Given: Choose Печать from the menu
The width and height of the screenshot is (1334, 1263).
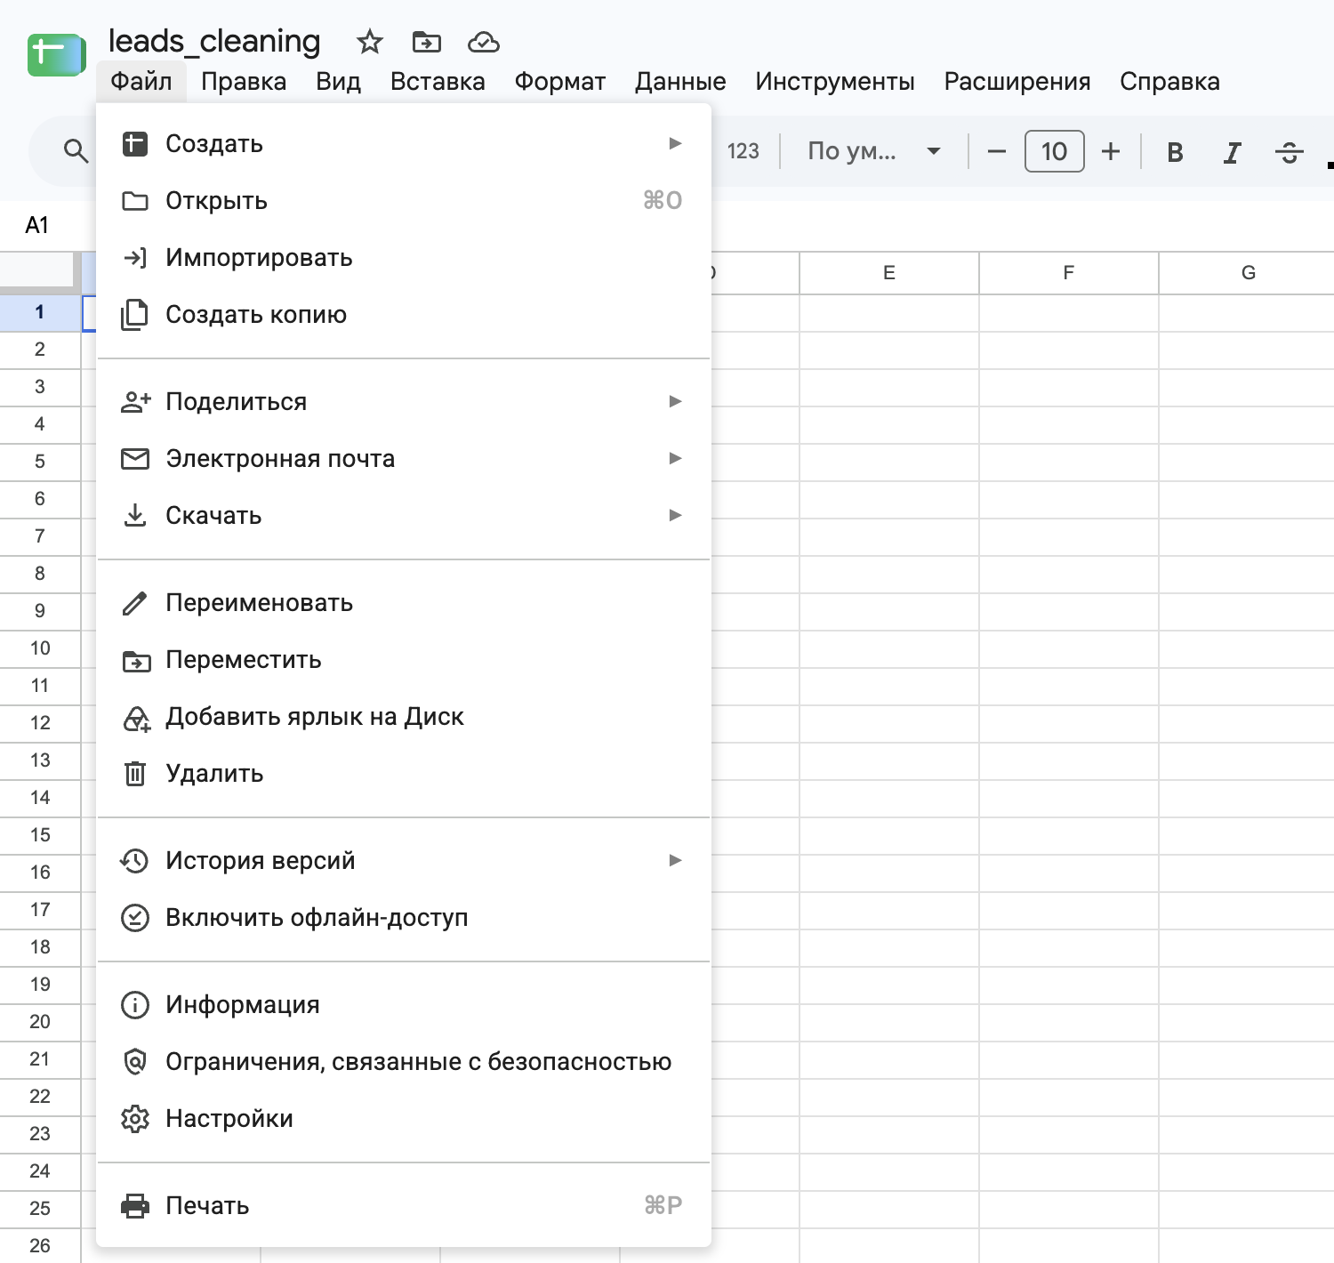Looking at the screenshot, I should [404, 1206].
